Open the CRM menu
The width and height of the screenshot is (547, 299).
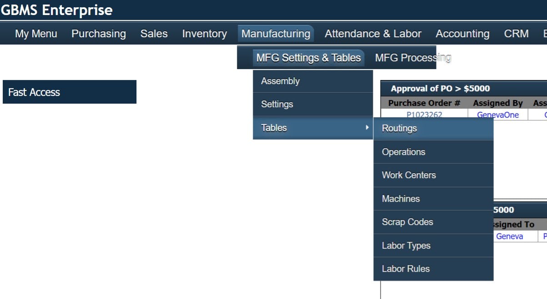coord(516,33)
